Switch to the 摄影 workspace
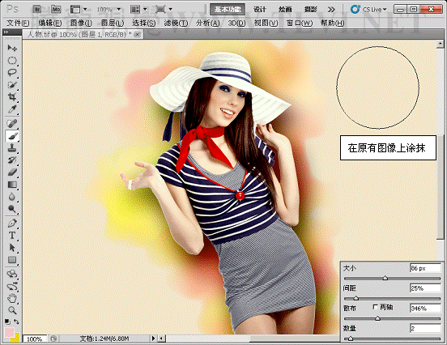Viewport: 447px width, 345px height. click(x=310, y=10)
